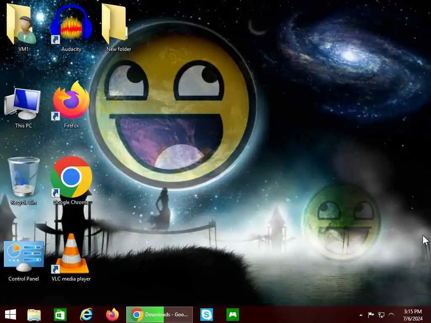Image resolution: width=431 pixels, height=323 pixels.
Task: Launch the Firefox desktop shortcut
Action: click(x=71, y=101)
